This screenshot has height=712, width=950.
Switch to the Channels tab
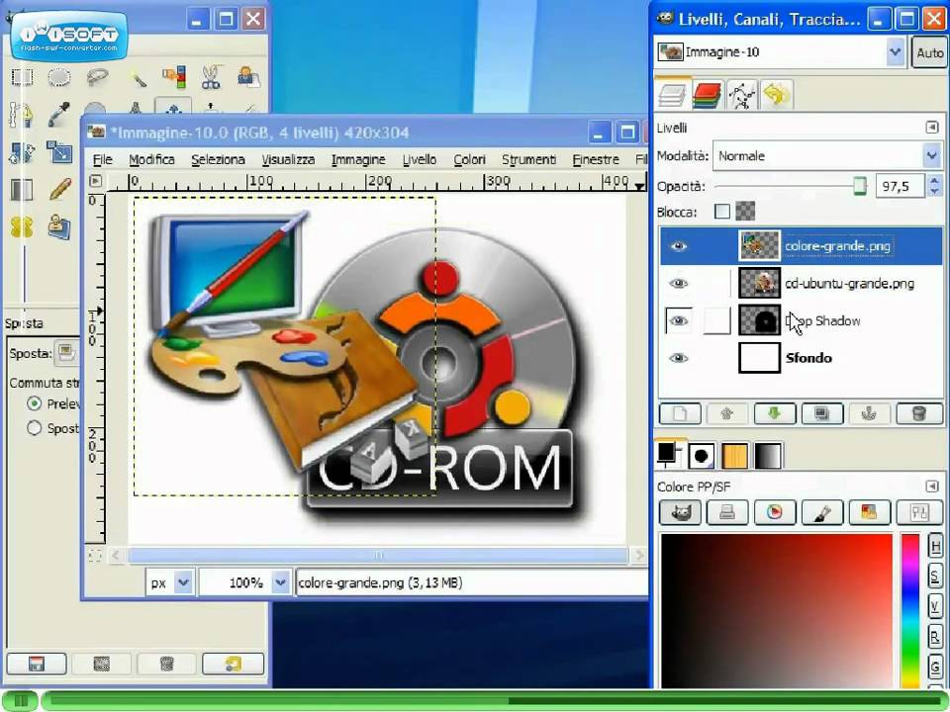(707, 95)
